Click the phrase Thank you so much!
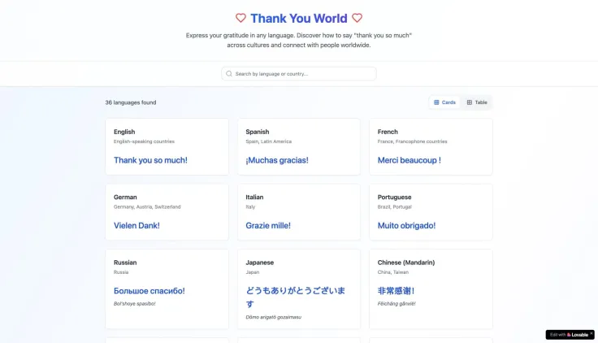Screen dimensions: 598x343 (150, 160)
